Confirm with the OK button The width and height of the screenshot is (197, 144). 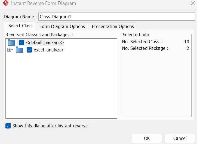pos(147,138)
